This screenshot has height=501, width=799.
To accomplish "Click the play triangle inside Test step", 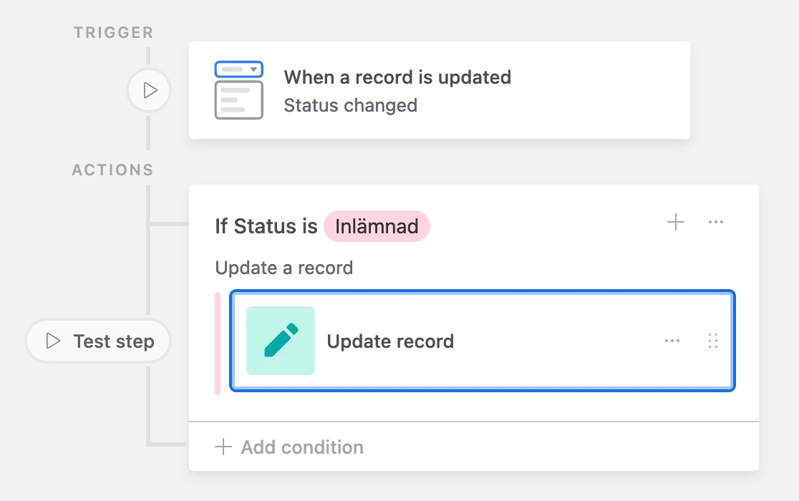I will click(x=52, y=341).
